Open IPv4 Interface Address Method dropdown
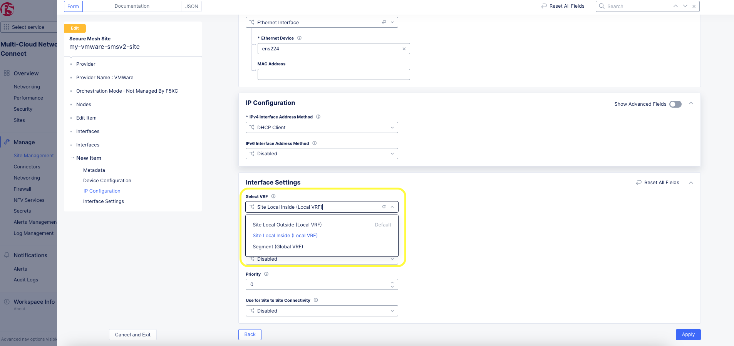The image size is (734, 346). coord(322,128)
